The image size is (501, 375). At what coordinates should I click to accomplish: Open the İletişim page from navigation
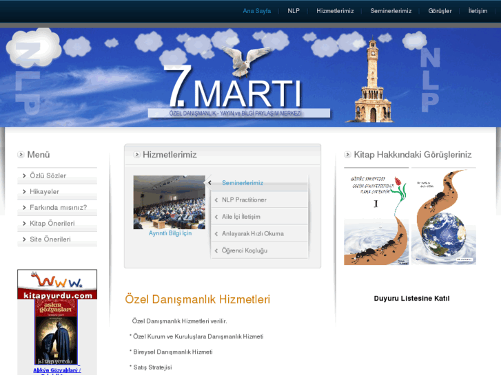(x=478, y=11)
